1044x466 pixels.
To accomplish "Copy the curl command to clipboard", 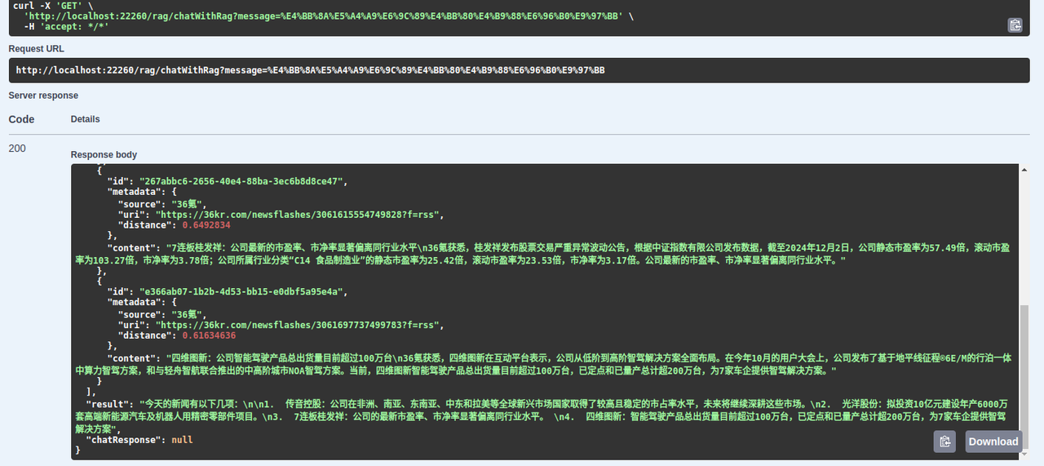I will (x=1015, y=25).
